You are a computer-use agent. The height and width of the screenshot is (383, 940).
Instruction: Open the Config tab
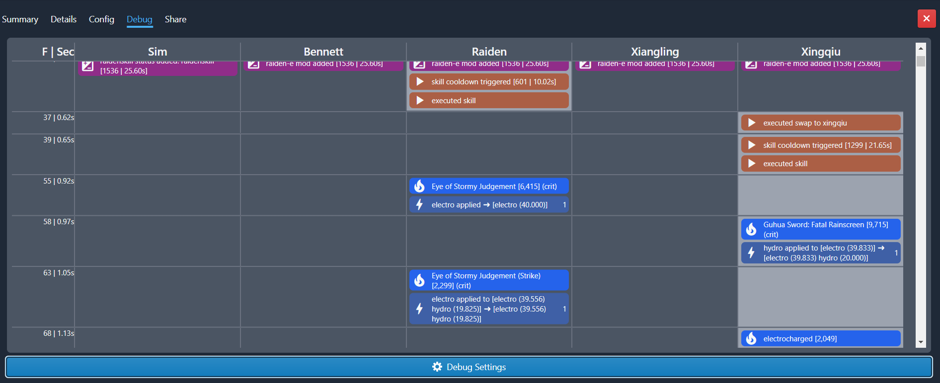pyautogui.click(x=101, y=19)
